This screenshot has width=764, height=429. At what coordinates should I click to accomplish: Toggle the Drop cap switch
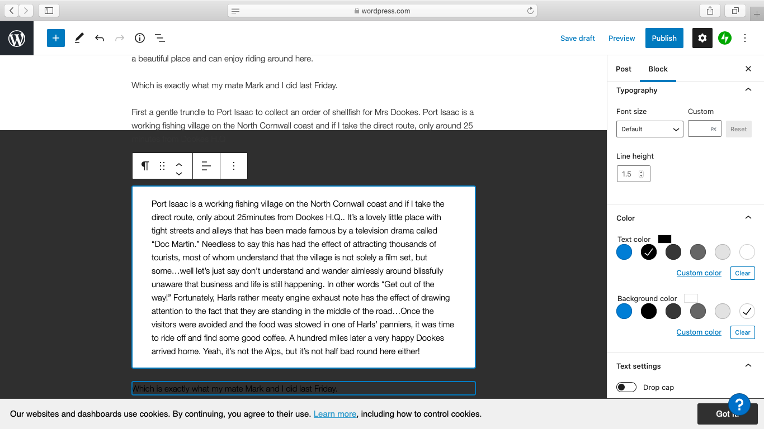pyautogui.click(x=626, y=387)
